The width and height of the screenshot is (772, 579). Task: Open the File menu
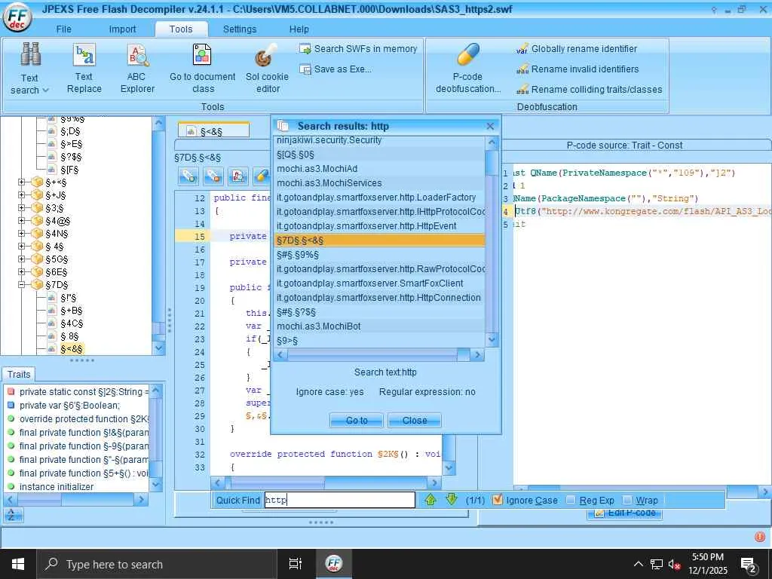[63, 29]
